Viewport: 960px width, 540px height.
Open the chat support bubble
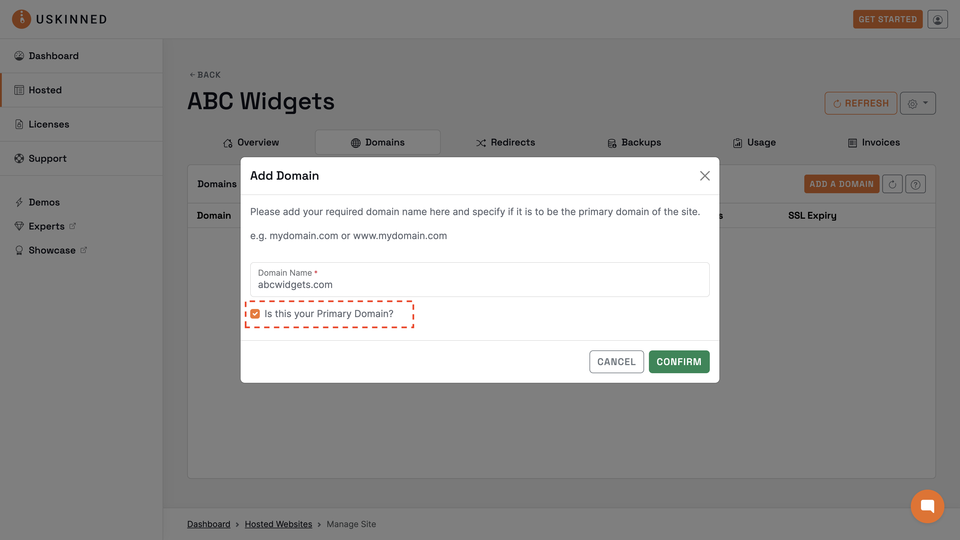[x=927, y=506]
